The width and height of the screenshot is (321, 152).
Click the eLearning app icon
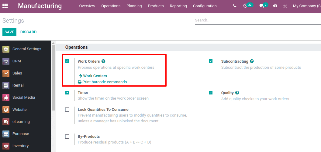click(x=6, y=122)
